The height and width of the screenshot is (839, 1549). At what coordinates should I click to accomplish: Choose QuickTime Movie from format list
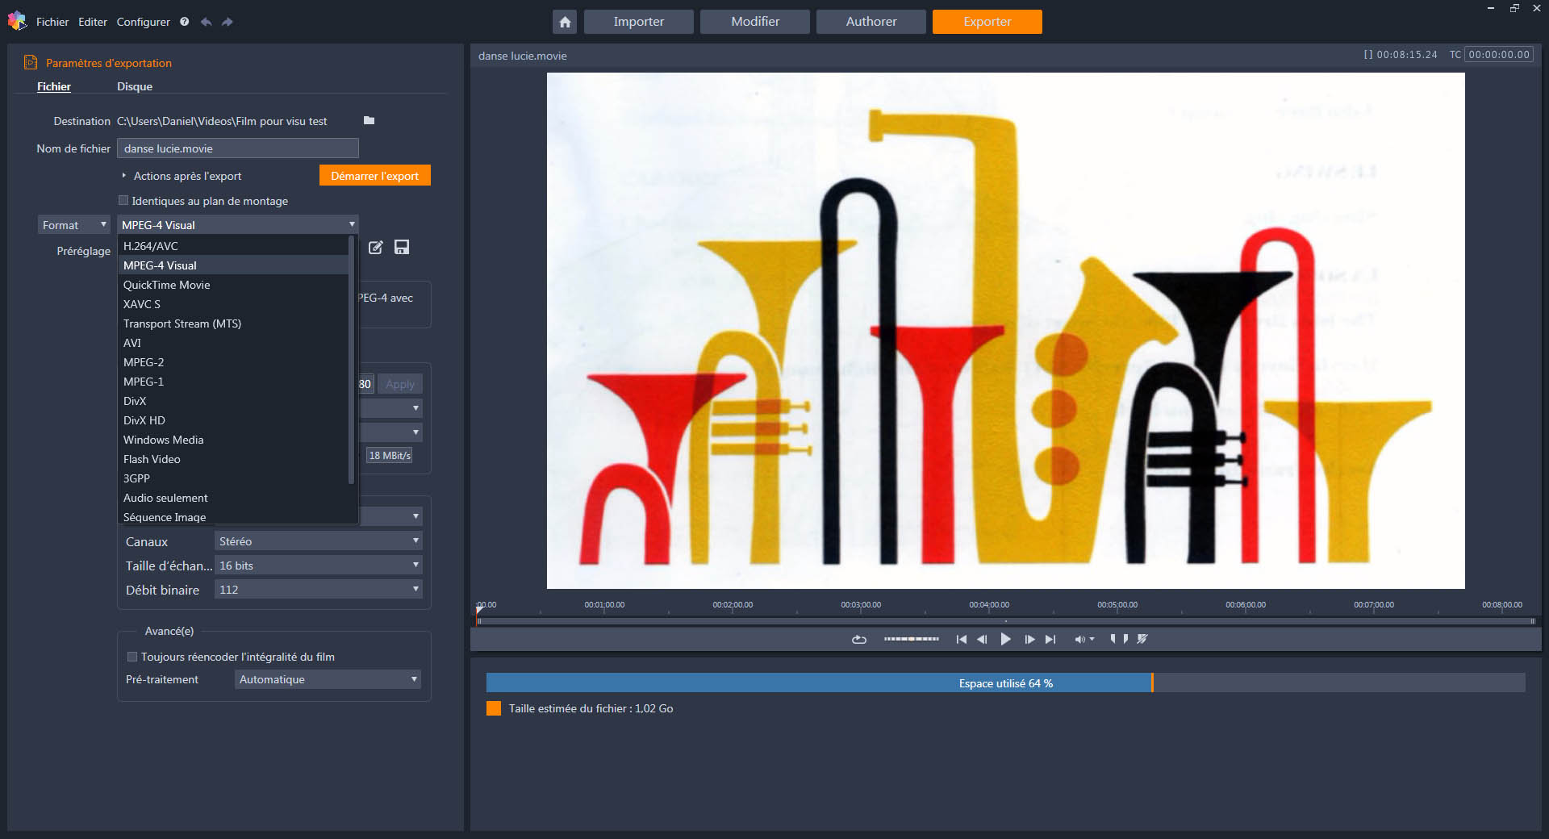(166, 285)
